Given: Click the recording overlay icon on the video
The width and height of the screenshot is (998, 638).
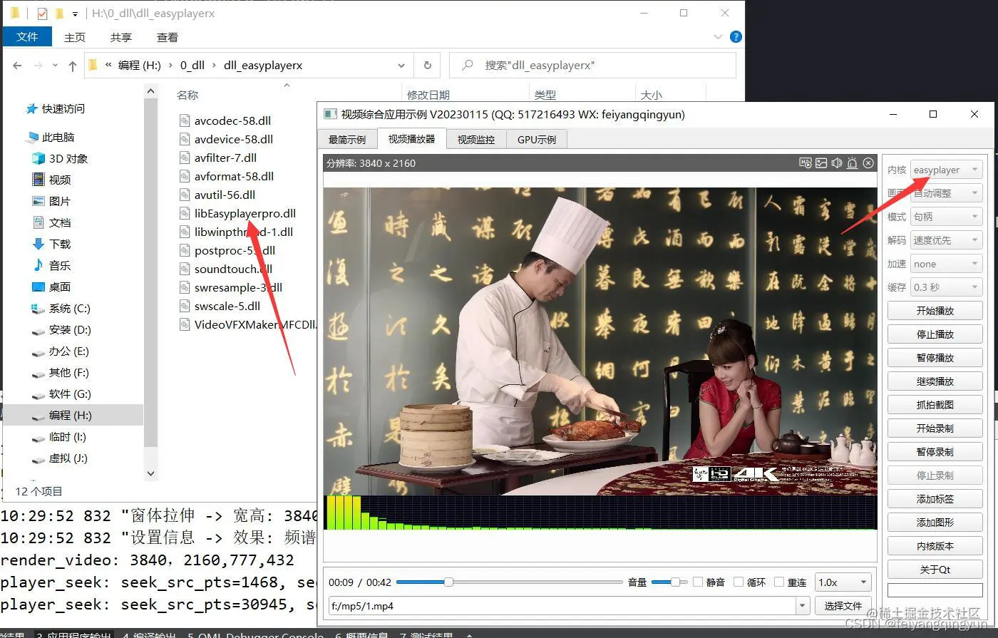Looking at the screenshot, I should coord(805,163).
